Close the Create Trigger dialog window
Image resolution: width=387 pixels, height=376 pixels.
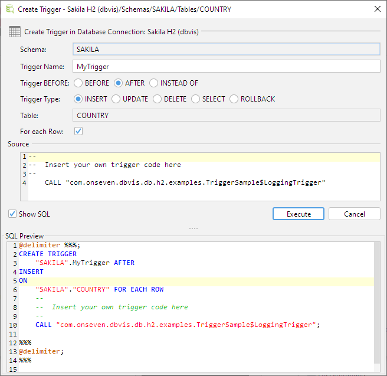(x=377, y=9)
